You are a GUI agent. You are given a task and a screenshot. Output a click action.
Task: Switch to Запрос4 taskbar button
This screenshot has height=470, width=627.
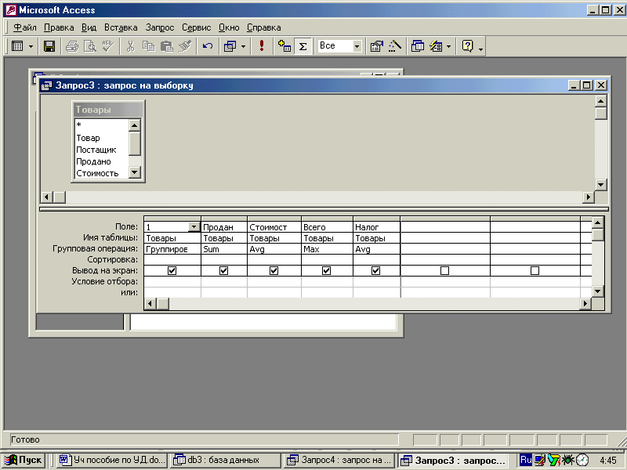point(339,460)
